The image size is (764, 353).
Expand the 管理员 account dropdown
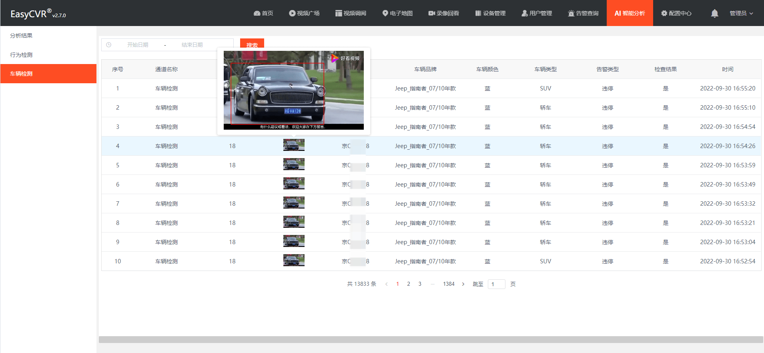pos(741,13)
